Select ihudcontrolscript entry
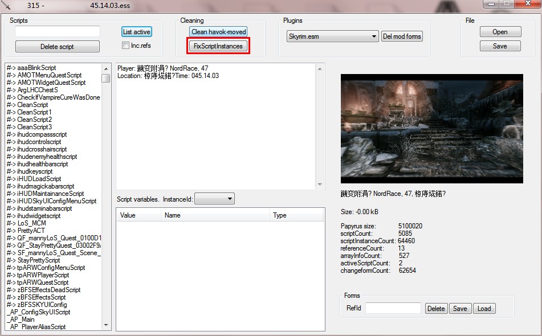Viewport: 542px width, 336px height. point(34,142)
